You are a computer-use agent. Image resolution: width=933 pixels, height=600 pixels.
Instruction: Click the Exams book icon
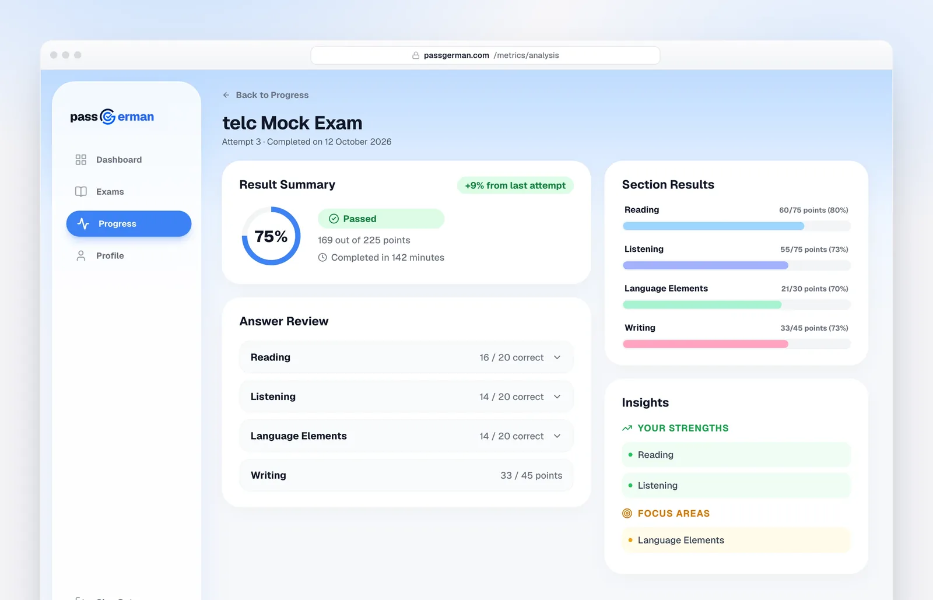click(81, 192)
